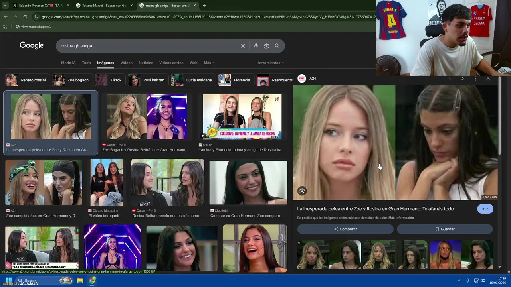Close the rosina gh amiga tab
This screenshot has height=287, width=511.
[x=195, y=6]
